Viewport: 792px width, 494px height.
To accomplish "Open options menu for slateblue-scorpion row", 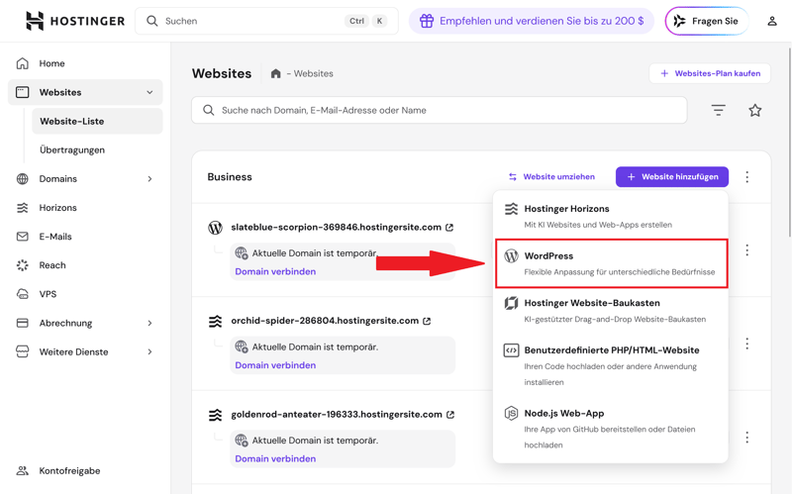I will 747,250.
